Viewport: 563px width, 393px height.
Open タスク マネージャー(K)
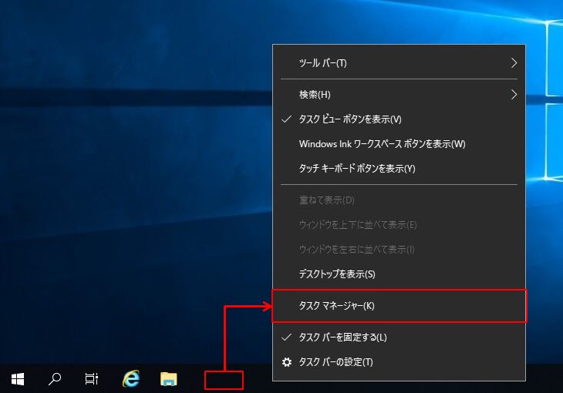point(399,306)
